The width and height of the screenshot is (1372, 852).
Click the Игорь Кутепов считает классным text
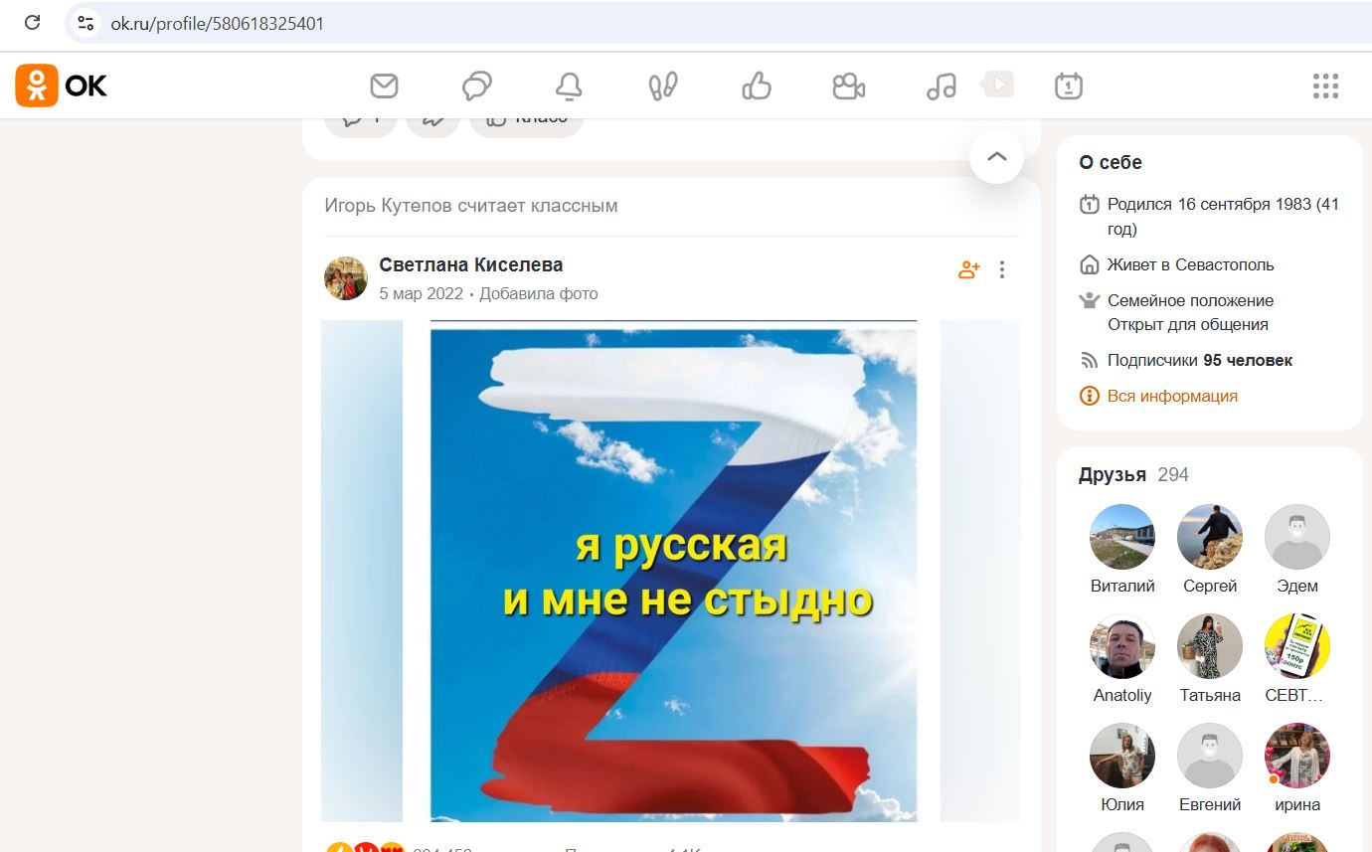point(471,206)
